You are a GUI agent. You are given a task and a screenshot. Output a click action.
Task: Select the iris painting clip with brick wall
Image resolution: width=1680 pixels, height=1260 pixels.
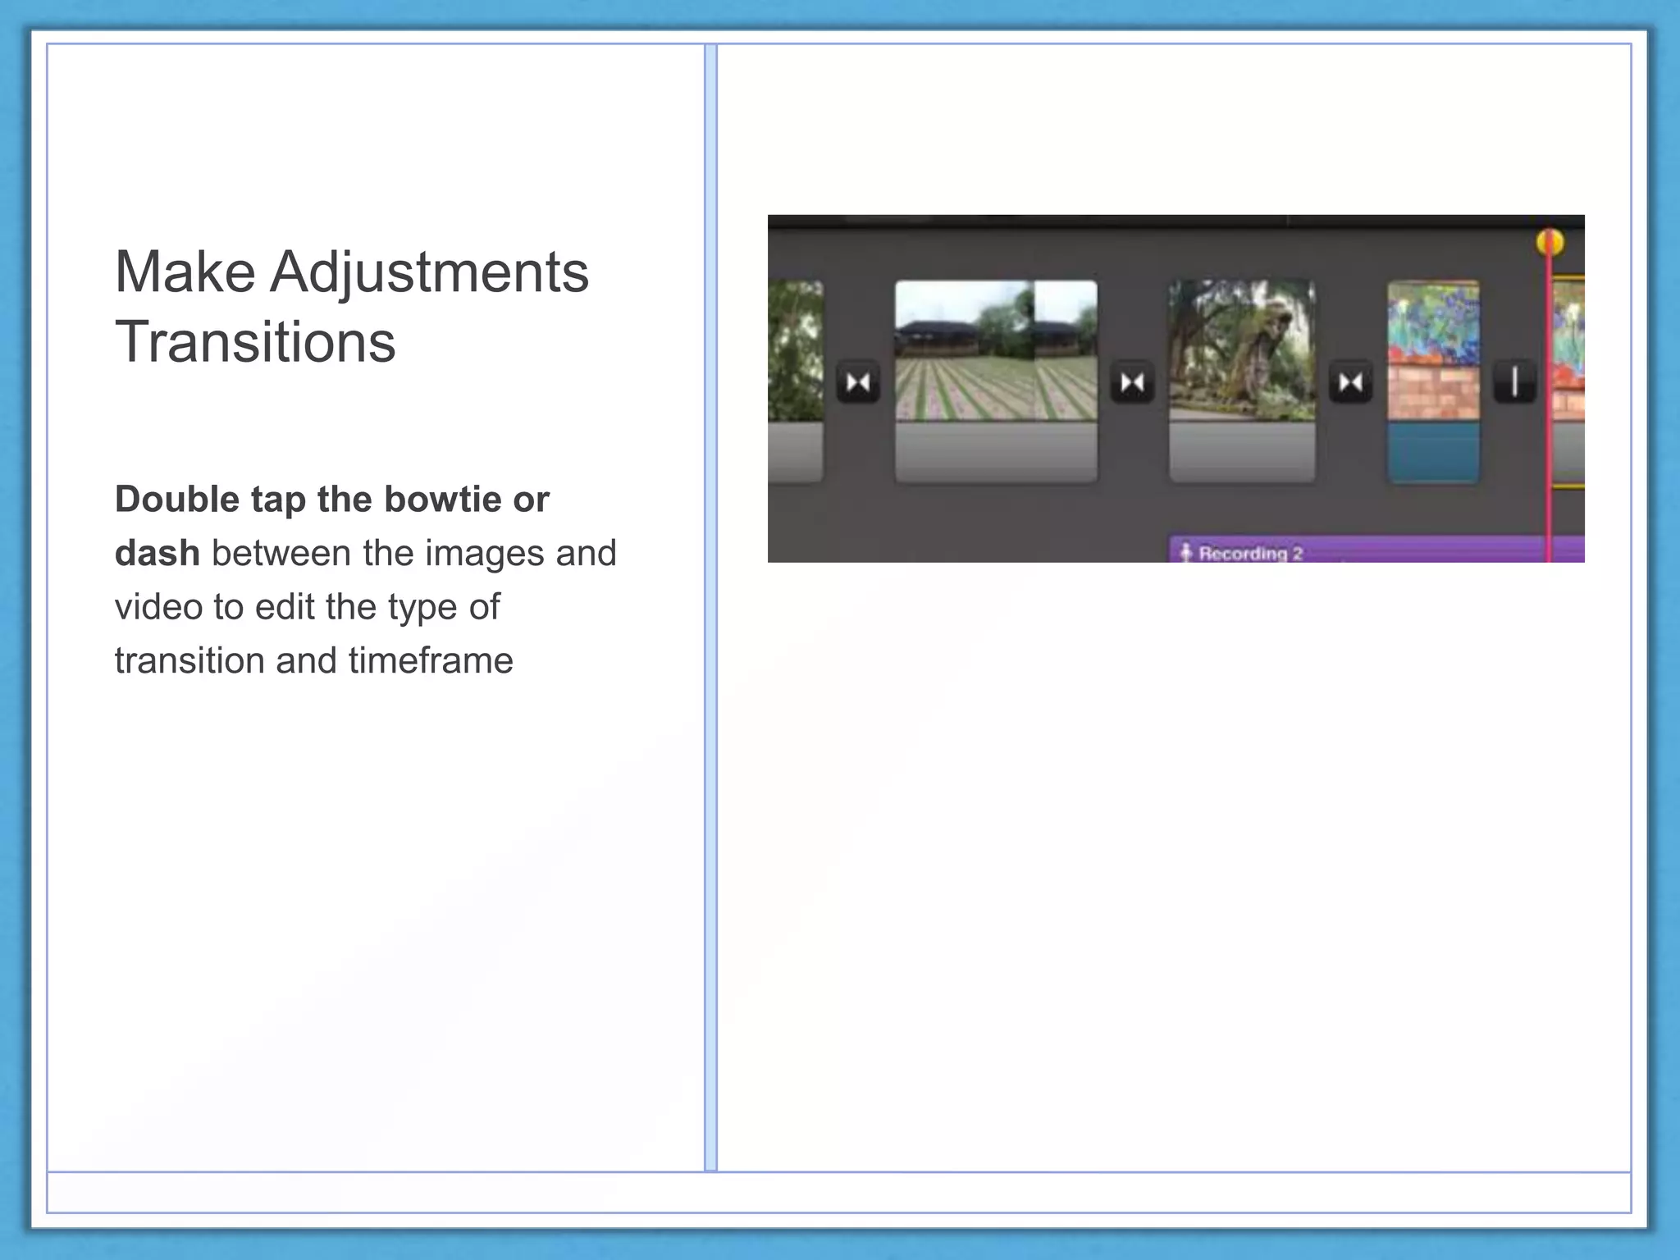(1433, 381)
